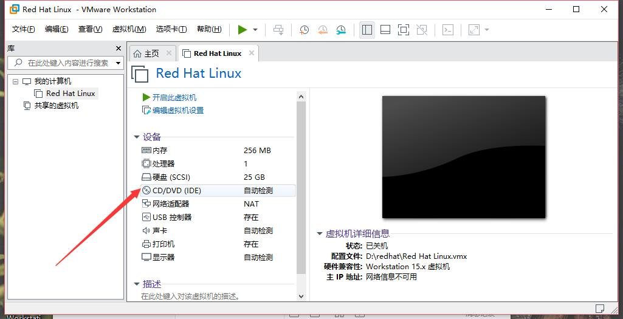Click the message log icon in status bar

pyautogui.click(x=599, y=308)
